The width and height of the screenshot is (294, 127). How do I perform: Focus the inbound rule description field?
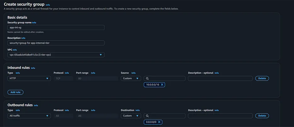pos(220,78)
